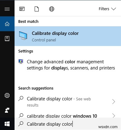Click the monitor icon beside Calibrate display color

coord(23,36)
